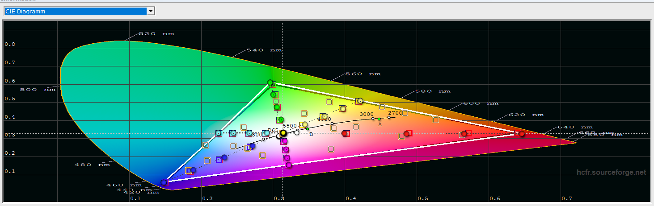Click the '3000' color temperature label
This screenshot has width=654, height=206.
367,114
